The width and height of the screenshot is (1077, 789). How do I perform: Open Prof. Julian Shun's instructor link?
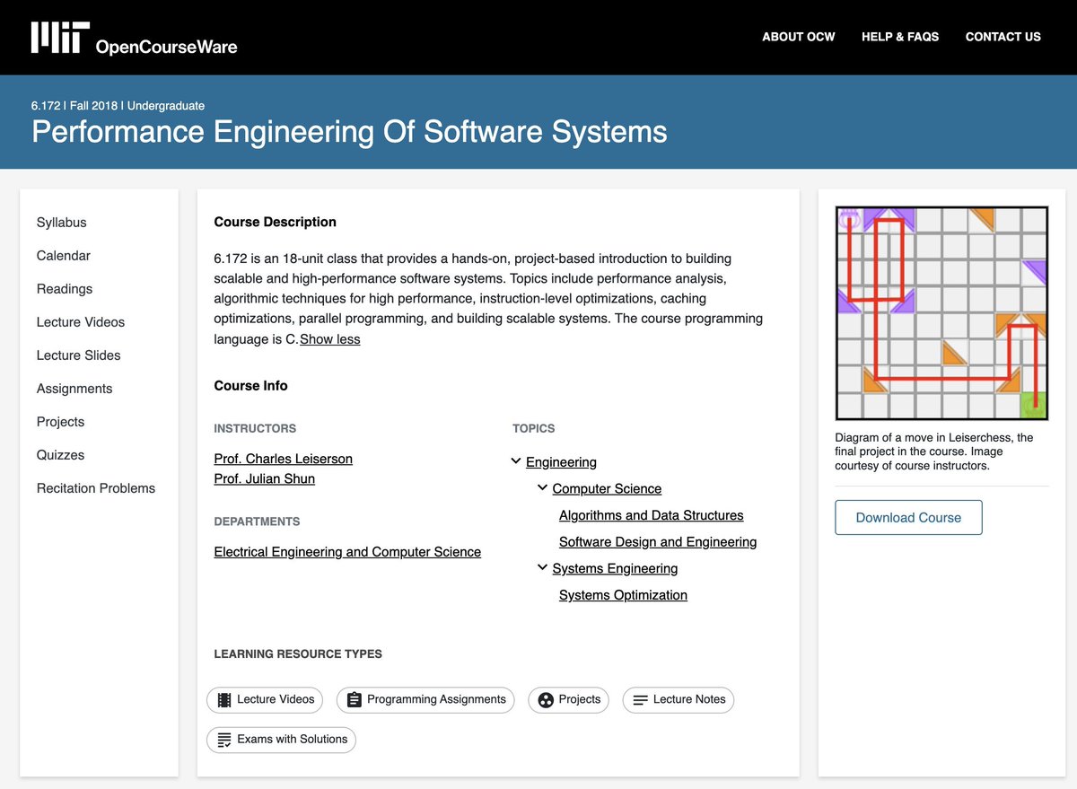(x=265, y=478)
